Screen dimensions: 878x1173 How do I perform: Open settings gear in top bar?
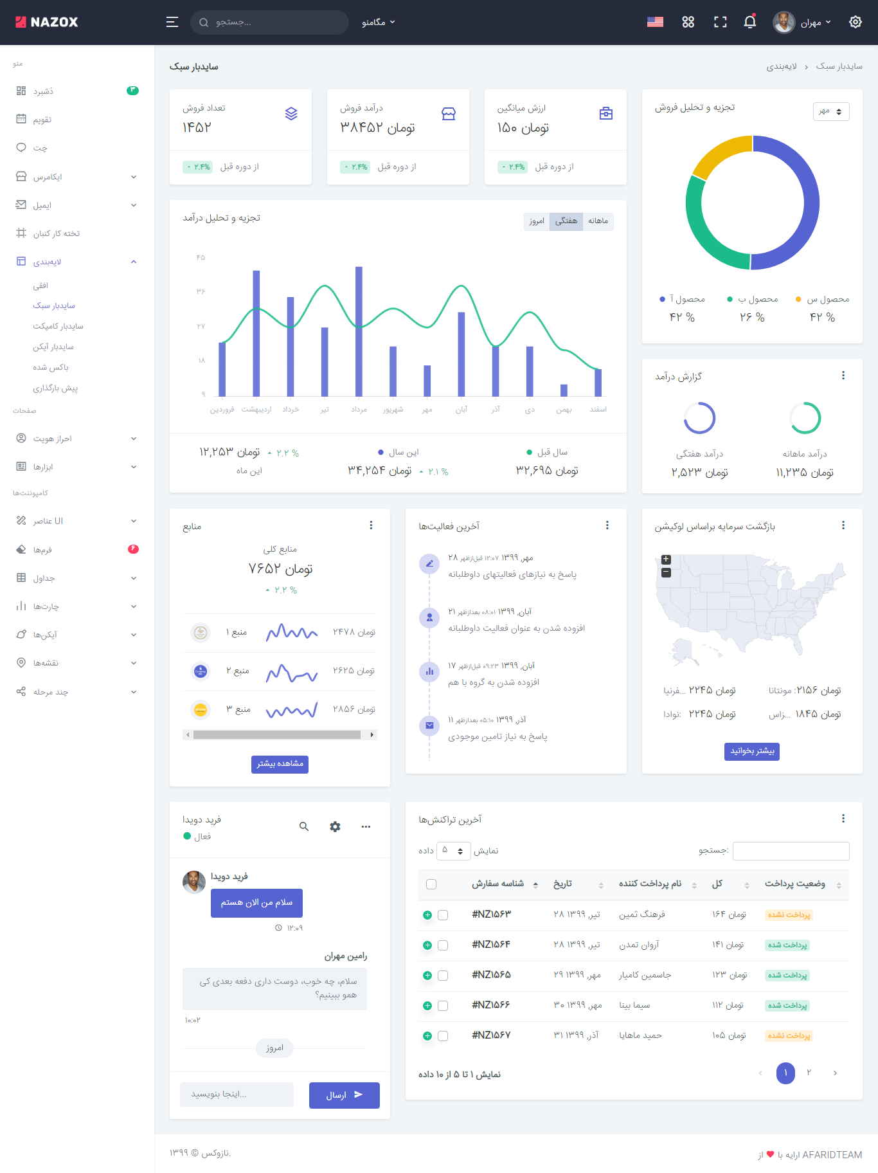pyautogui.click(x=855, y=23)
